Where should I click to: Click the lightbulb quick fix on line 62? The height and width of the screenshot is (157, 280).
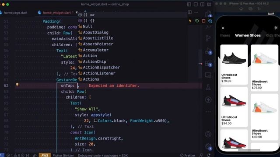[17, 85]
